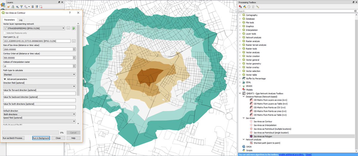Browse for vector layer with ellipsis button

(68, 28)
